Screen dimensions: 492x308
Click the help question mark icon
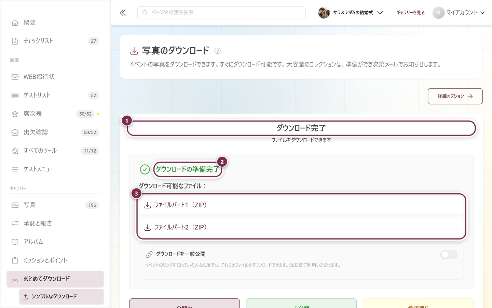(217, 51)
